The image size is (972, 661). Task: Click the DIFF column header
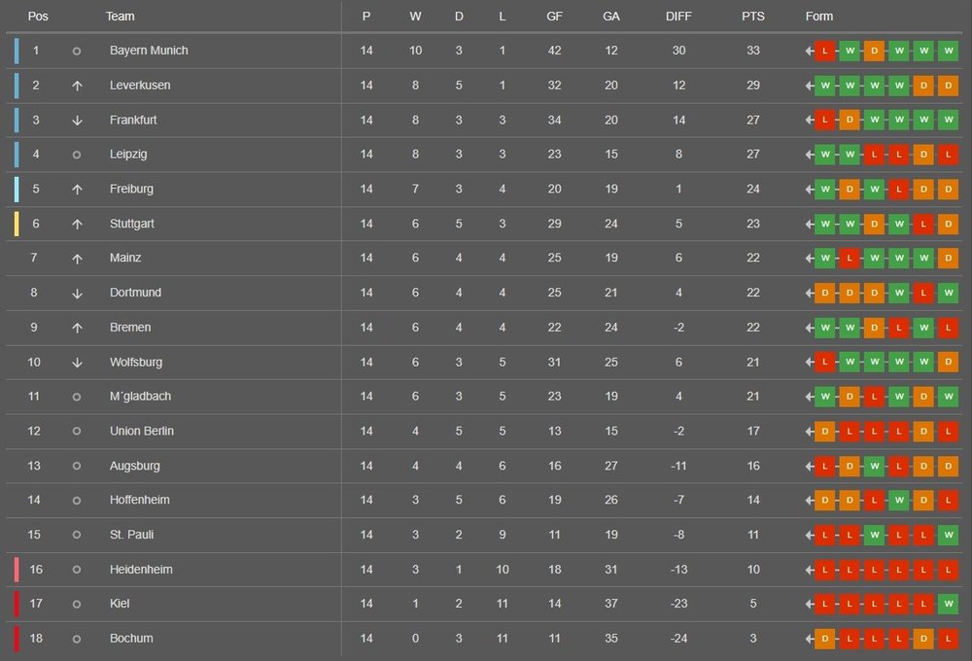(x=679, y=17)
